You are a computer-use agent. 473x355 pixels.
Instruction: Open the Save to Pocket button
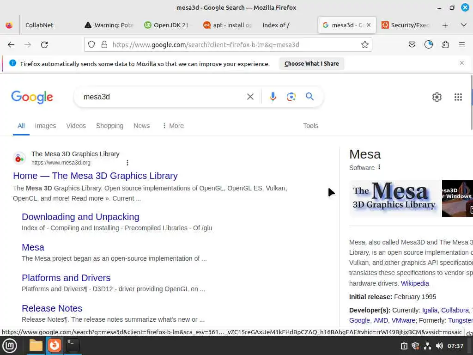(x=412, y=45)
